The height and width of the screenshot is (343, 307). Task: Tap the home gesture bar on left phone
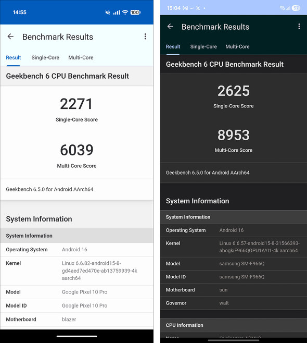pos(76,336)
